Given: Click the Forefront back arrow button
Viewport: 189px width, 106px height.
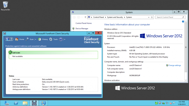Looking at the screenshot, I should tap(7, 39).
